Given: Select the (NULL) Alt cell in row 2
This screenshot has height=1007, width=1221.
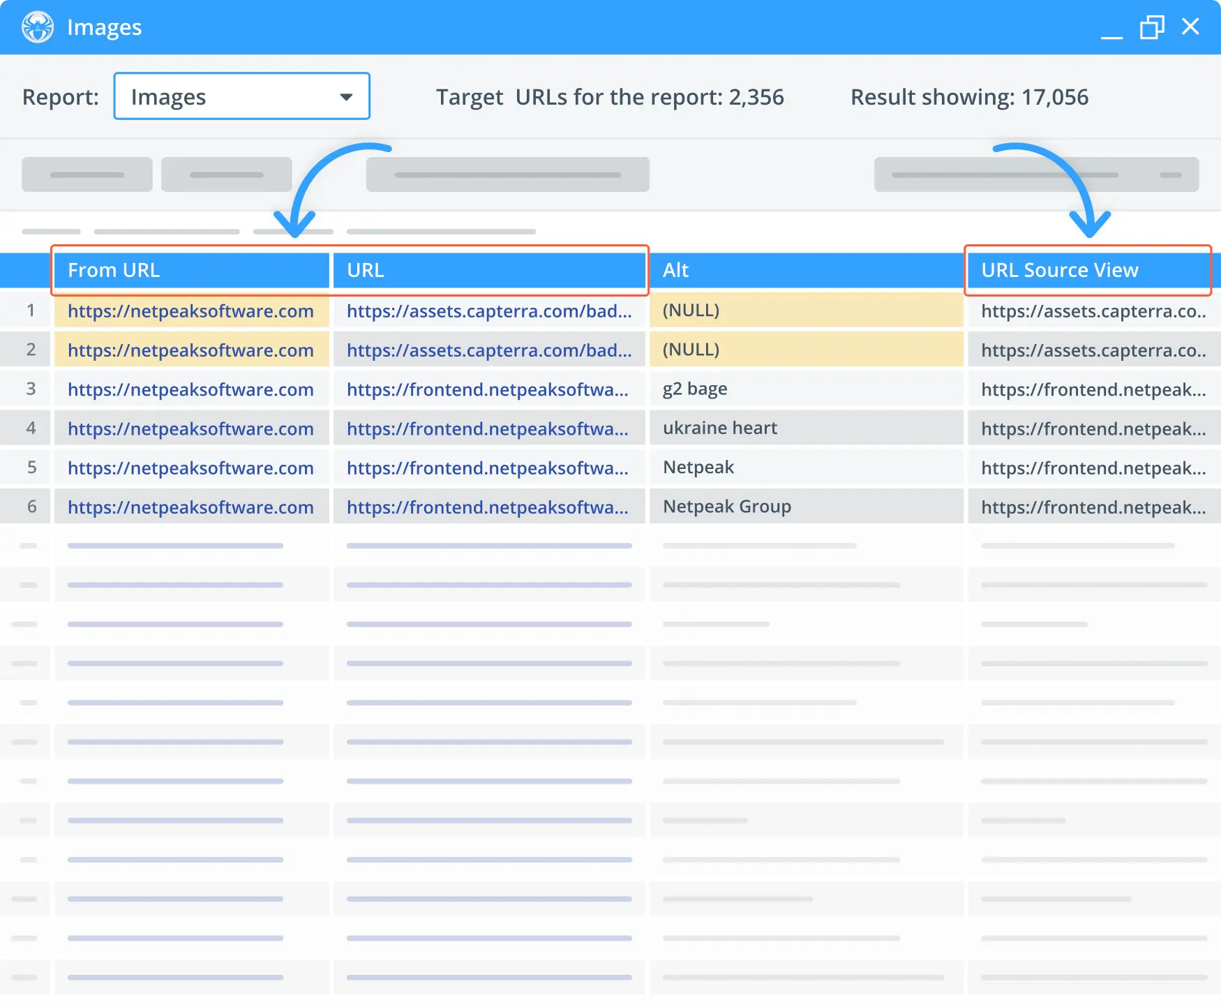Looking at the screenshot, I should coord(807,349).
